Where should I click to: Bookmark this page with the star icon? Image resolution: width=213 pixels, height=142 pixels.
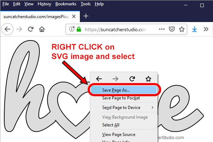coord(182,29)
